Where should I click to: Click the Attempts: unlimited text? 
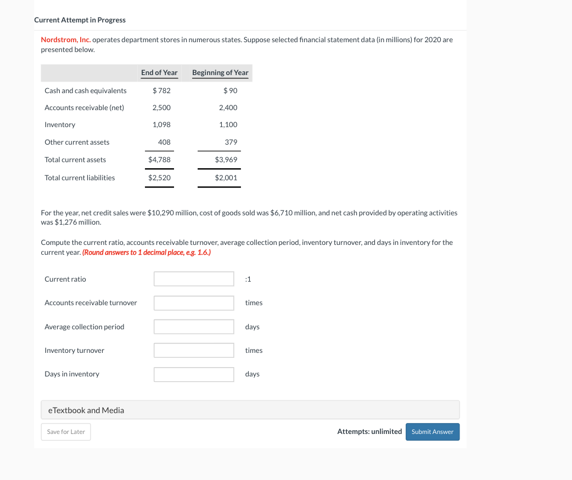click(369, 431)
